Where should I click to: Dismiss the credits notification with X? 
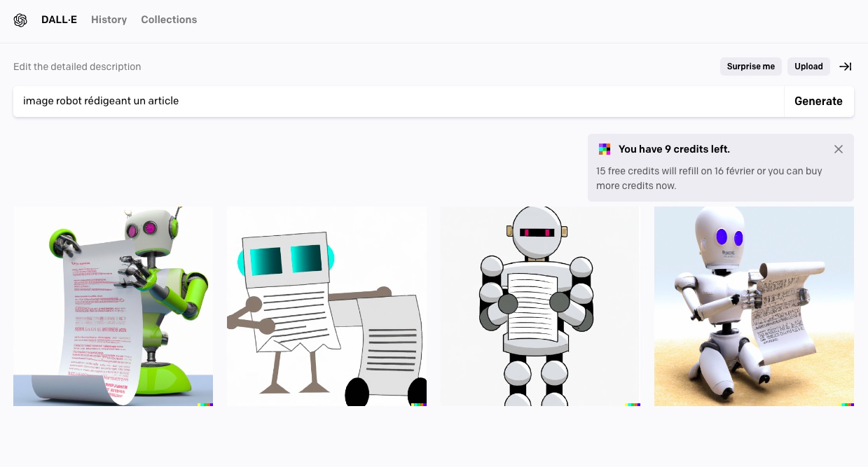[839, 149]
